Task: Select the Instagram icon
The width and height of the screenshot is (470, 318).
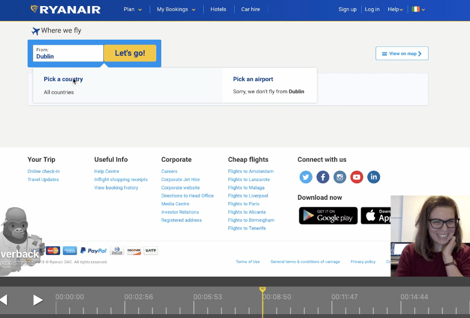Action: pos(340,177)
